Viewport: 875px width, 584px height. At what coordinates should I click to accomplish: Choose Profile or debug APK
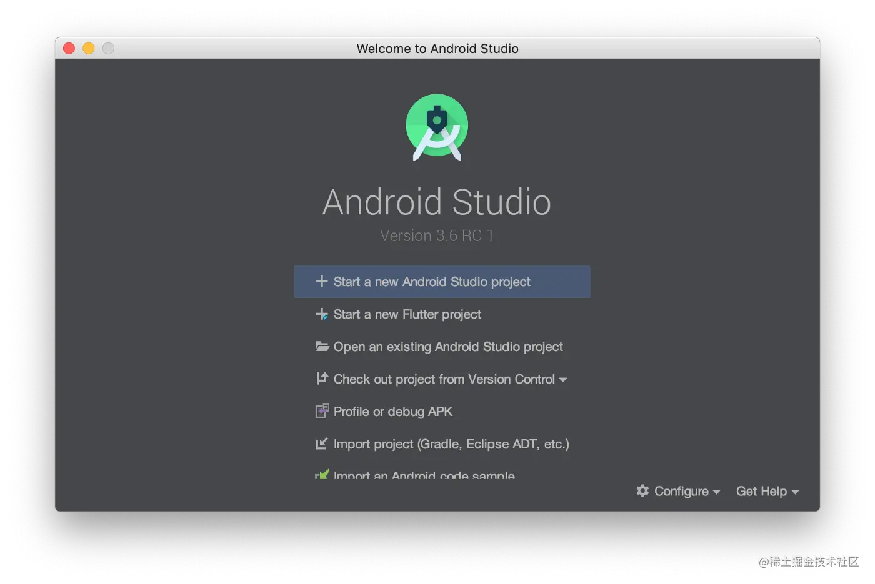pos(393,412)
